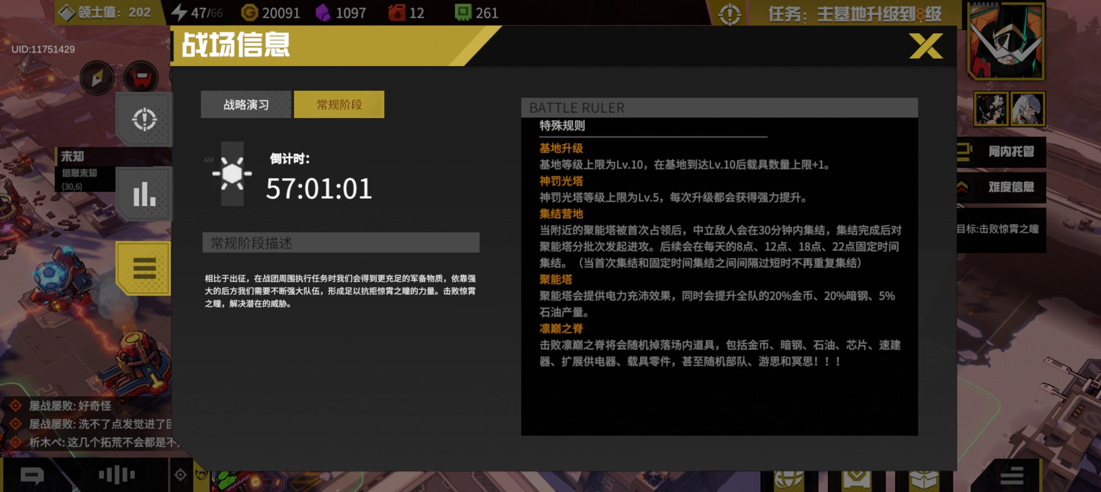Viewport: 1101px width, 492px height.
Task: Click the mission alert icon beside 任务
Action: [x=730, y=14]
